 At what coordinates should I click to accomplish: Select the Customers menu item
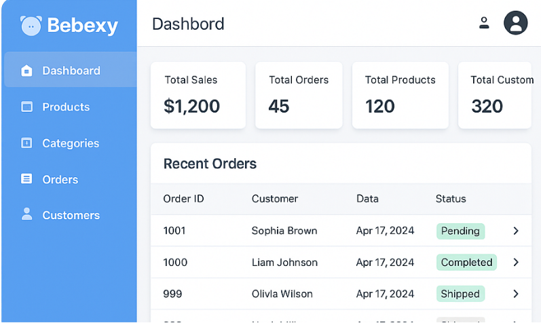(x=71, y=215)
